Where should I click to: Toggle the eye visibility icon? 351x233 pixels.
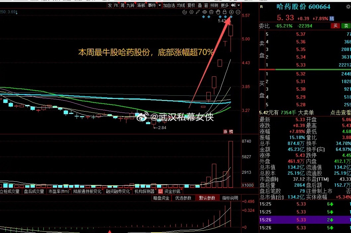(205, 12)
